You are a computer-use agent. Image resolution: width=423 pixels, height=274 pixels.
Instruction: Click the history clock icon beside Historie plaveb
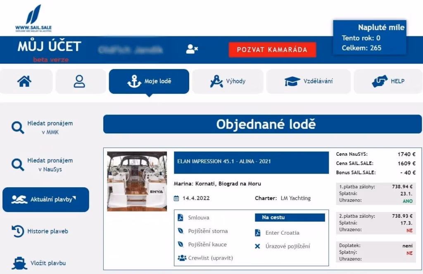coord(17,231)
